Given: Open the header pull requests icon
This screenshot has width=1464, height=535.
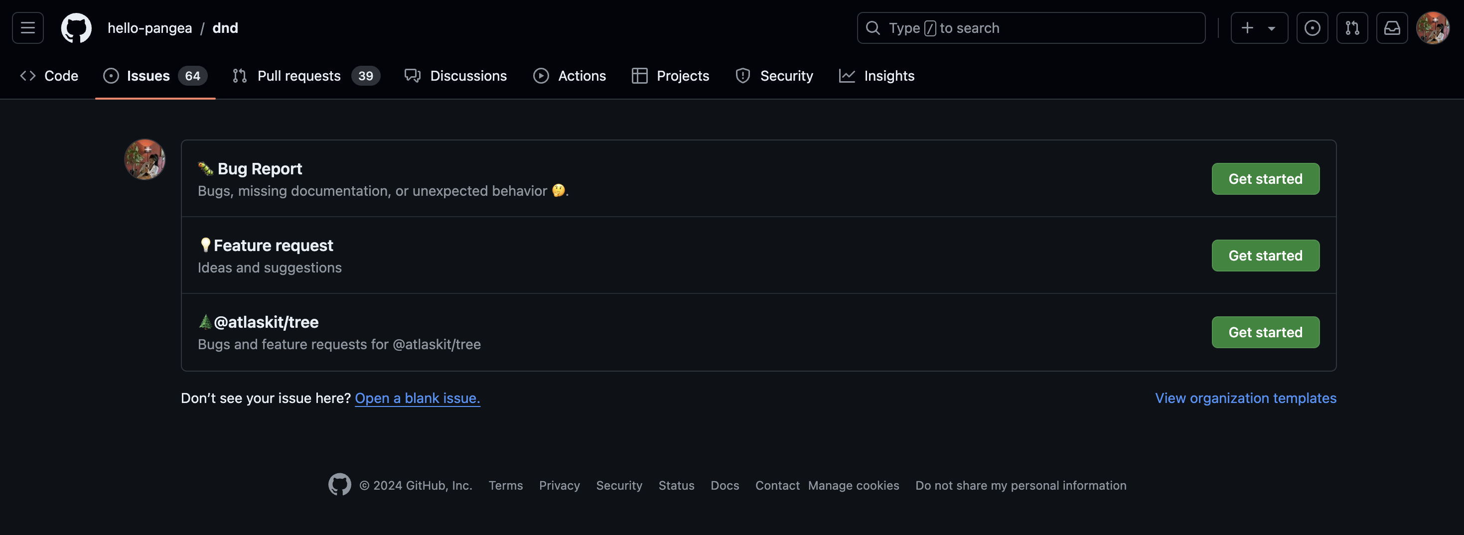Looking at the screenshot, I should click(1352, 28).
